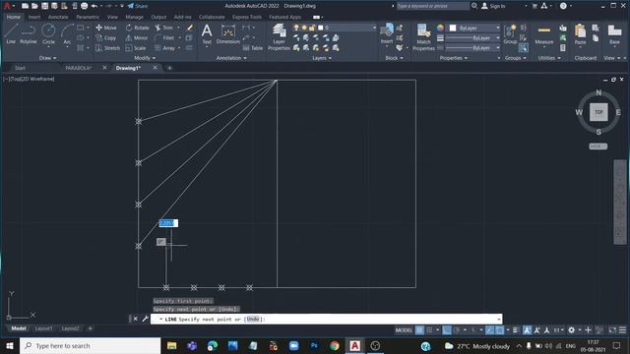Viewport: 630px width, 354px height.
Task: Click the Trim tool
Action: point(164,28)
